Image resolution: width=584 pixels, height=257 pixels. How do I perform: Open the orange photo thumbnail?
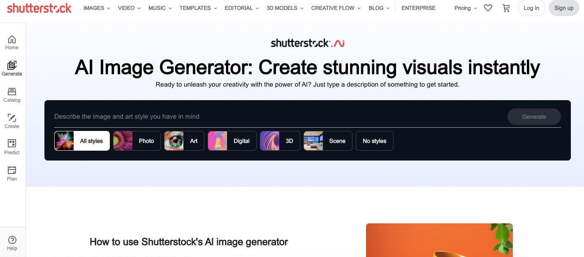pyautogui.click(x=439, y=240)
